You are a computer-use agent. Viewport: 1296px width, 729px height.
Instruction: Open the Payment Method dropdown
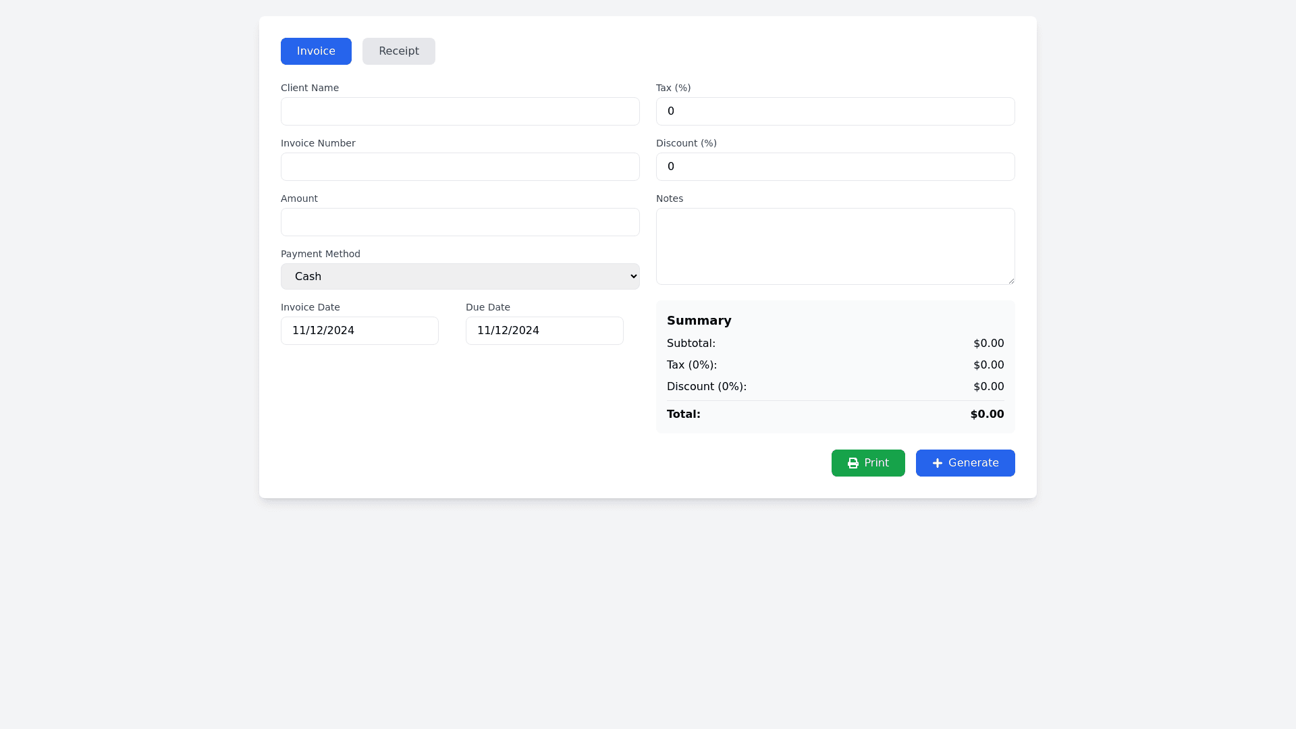(459, 276)
